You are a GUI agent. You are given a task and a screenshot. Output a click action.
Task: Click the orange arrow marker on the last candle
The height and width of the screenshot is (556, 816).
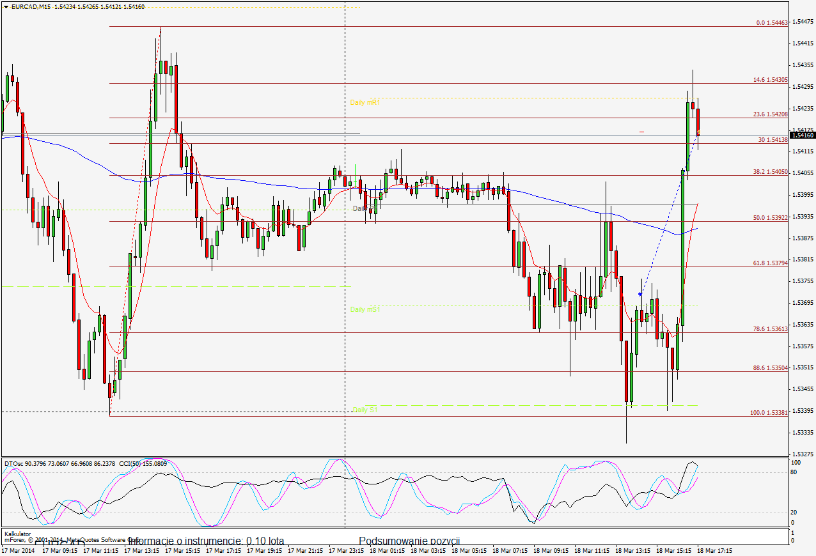(x=699, y=132)
